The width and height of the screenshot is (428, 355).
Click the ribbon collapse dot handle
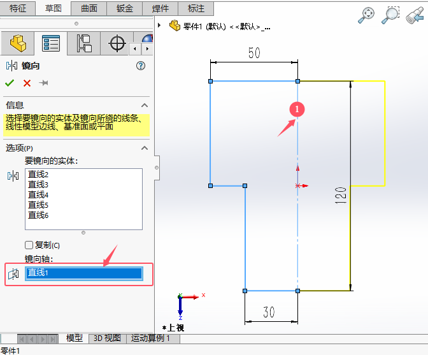pyautogui.click(x=76, y=24)
